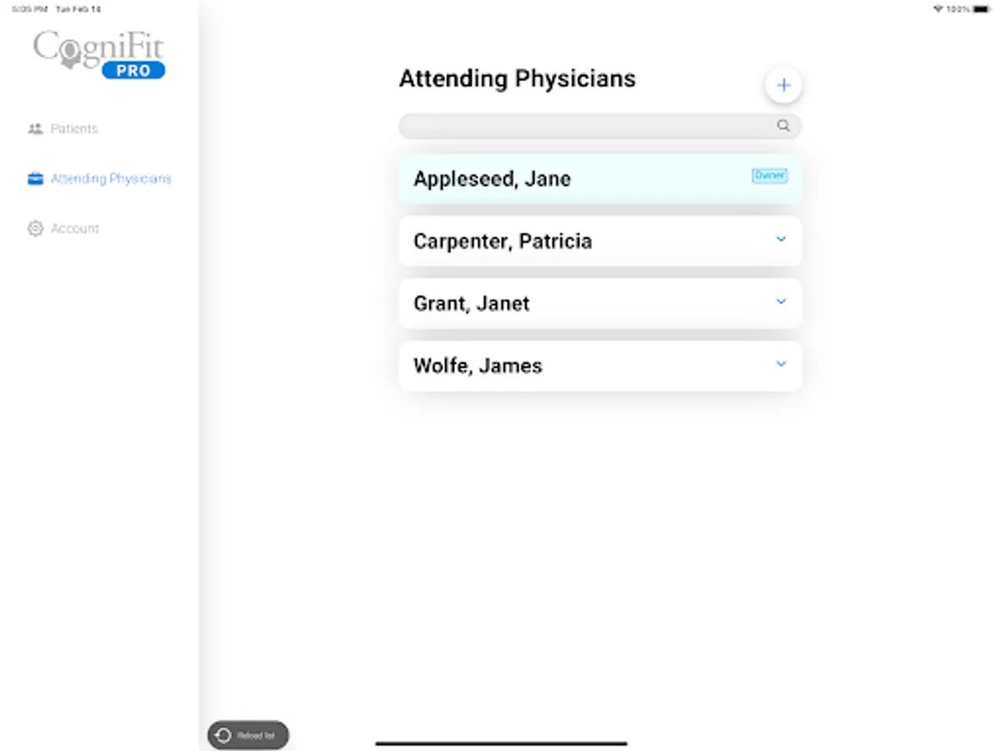Select the Appleseed, Jane name
1002x751 pixels.
pyautogui.click(x=492, y=179)
